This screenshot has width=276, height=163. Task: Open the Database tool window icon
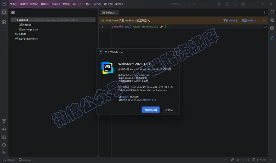[x=272, y=28]
